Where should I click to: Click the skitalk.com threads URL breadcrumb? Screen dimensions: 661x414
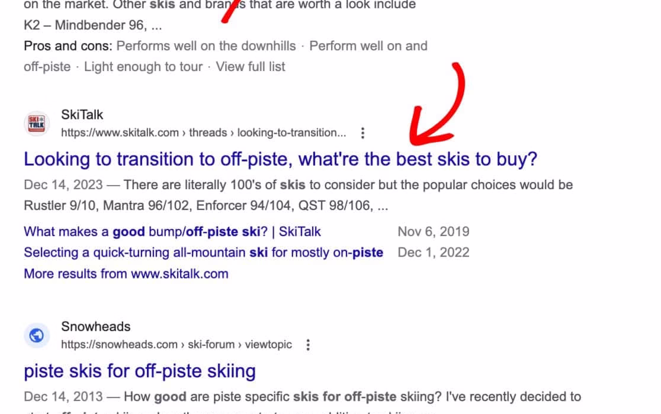point(204,132)
